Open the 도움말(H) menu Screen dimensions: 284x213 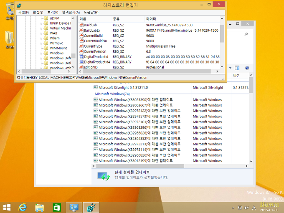tap(91, 12)
